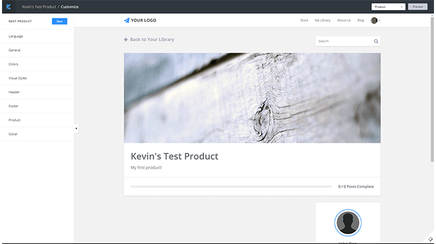
Task: Click the 0 / 0 Posts Complete text
Action: click(x=356, y=187)
